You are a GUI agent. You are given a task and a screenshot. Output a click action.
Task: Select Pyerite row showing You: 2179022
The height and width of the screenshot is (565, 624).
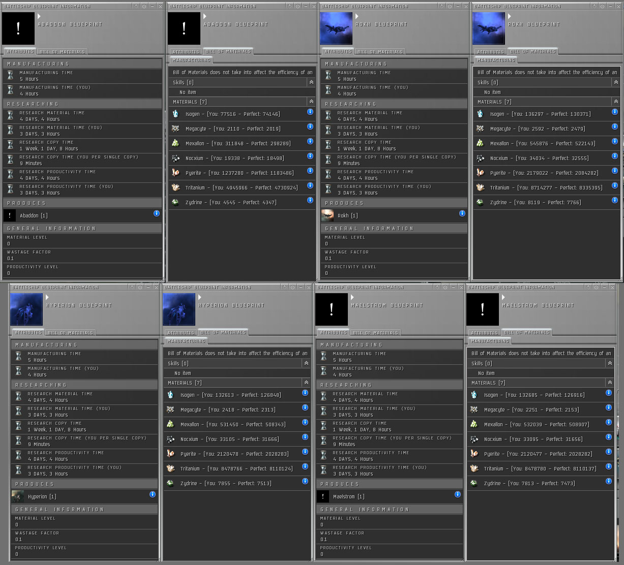pos(546,173)
